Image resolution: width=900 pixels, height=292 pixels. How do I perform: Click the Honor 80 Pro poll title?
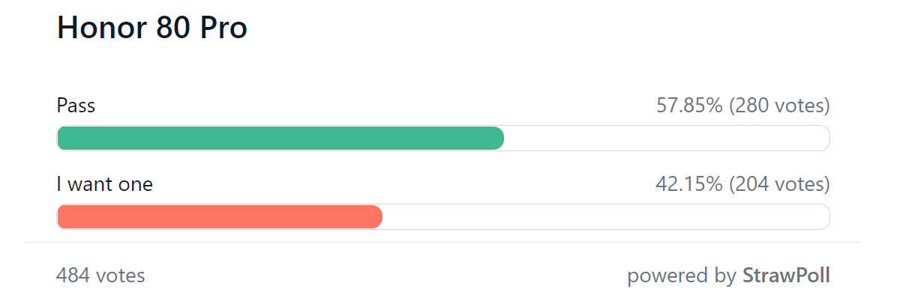pos(152,28)
